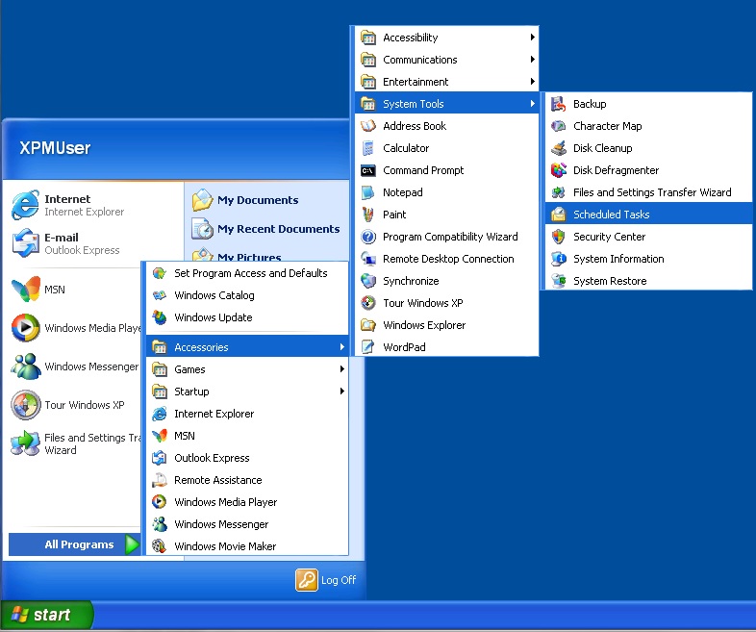
Task: Open Security Center shield icon
Action: point(558,237)
